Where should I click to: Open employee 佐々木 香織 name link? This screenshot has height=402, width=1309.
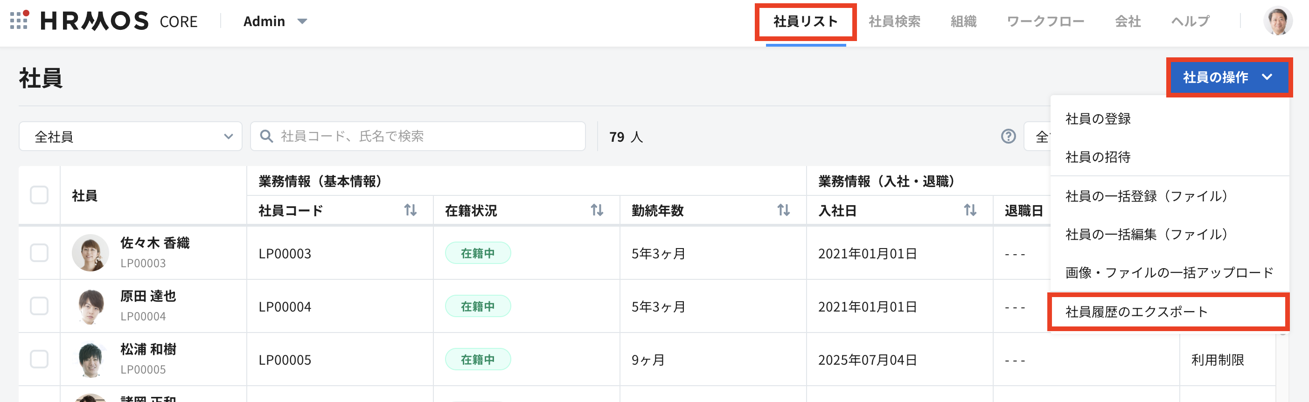click(154, 243)
